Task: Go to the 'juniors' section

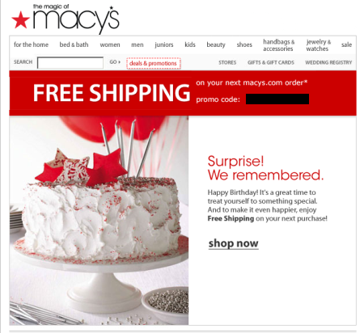Action: (x=164, y=44)
